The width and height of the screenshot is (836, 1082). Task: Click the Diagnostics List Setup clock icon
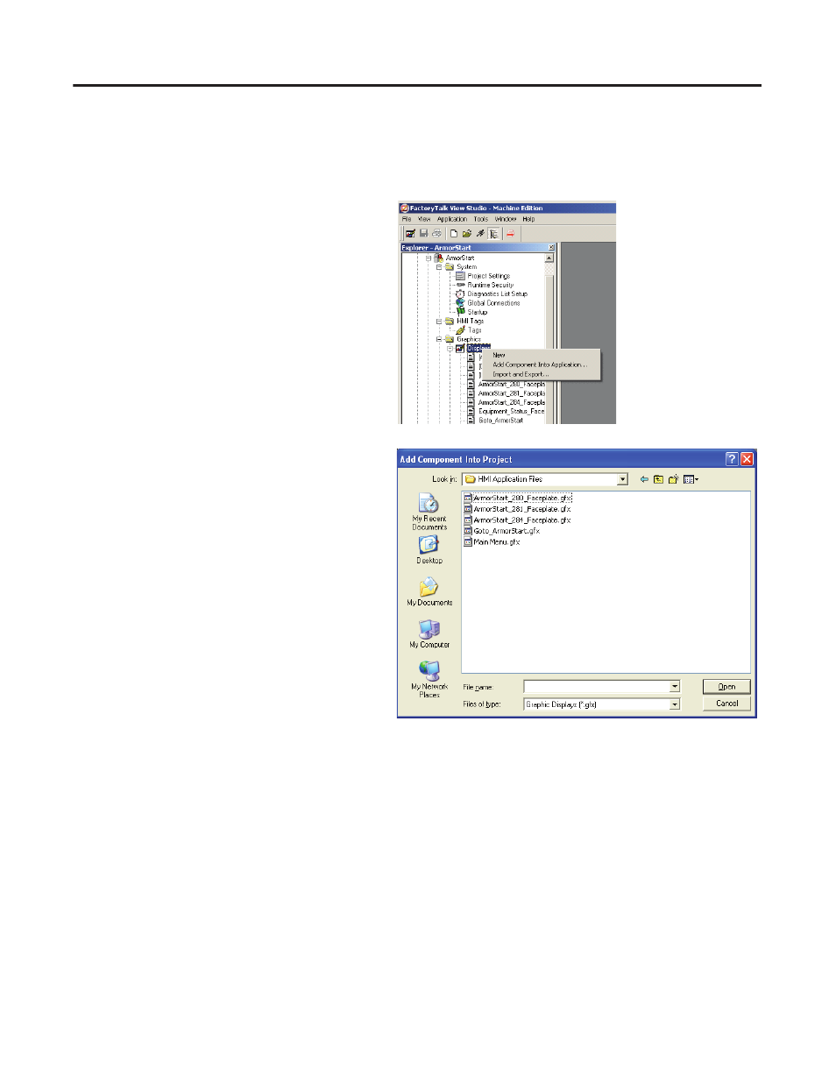tap(460, 294)
